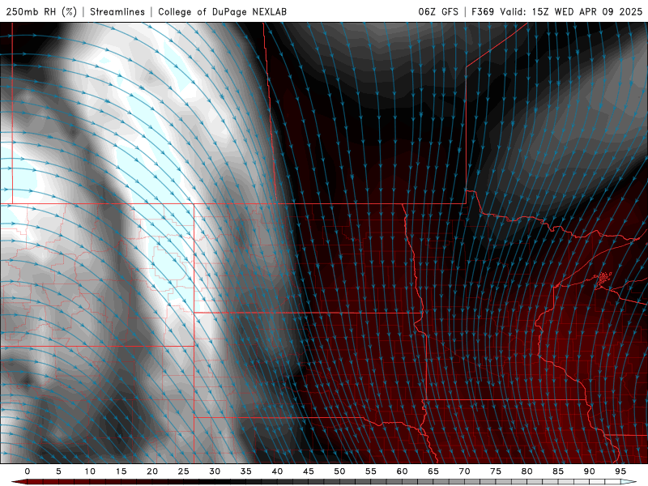Screen dimensions: 648x486
Task: Click the '25' label on the color scale
Action: (184, 471)
